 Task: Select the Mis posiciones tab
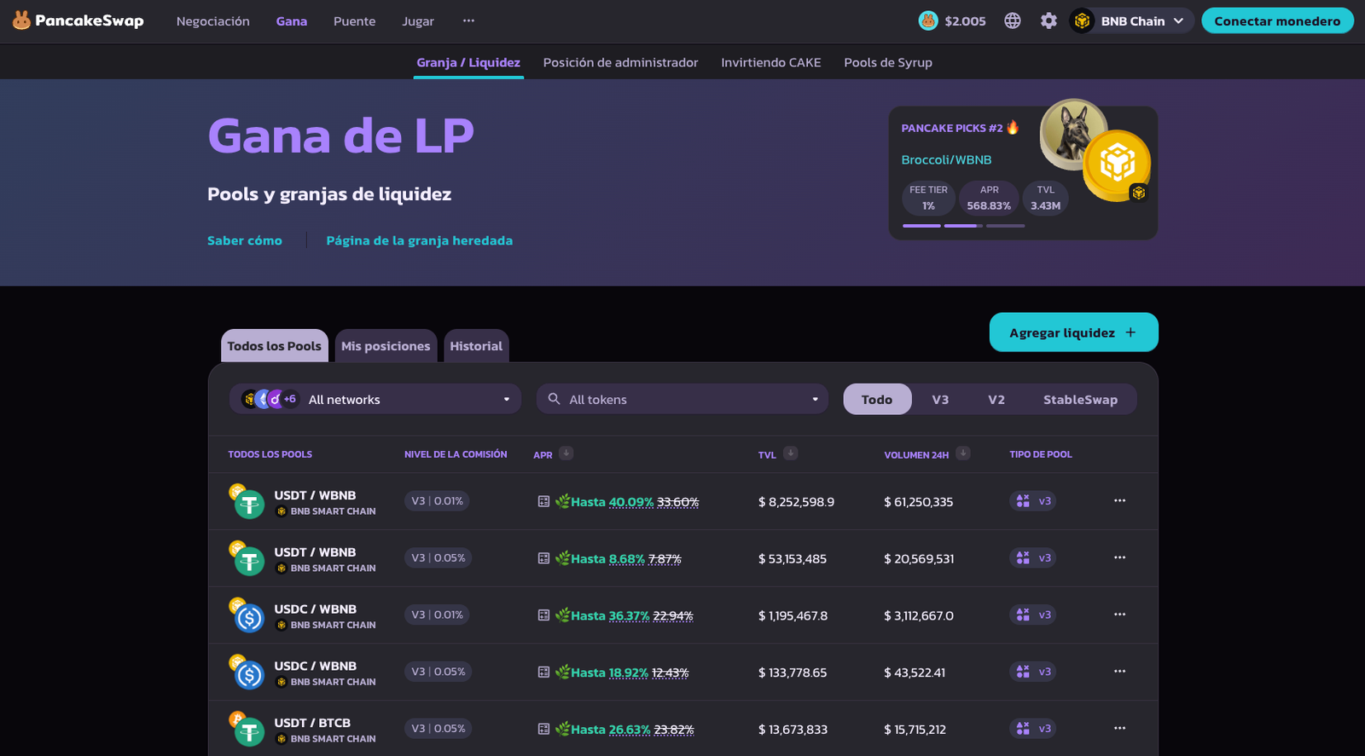[x=386, y=346]
